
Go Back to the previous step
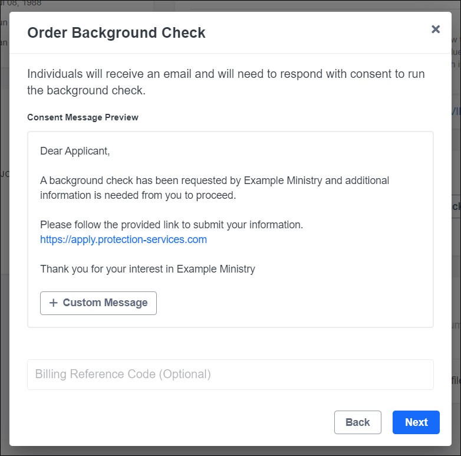click(357, 422)
